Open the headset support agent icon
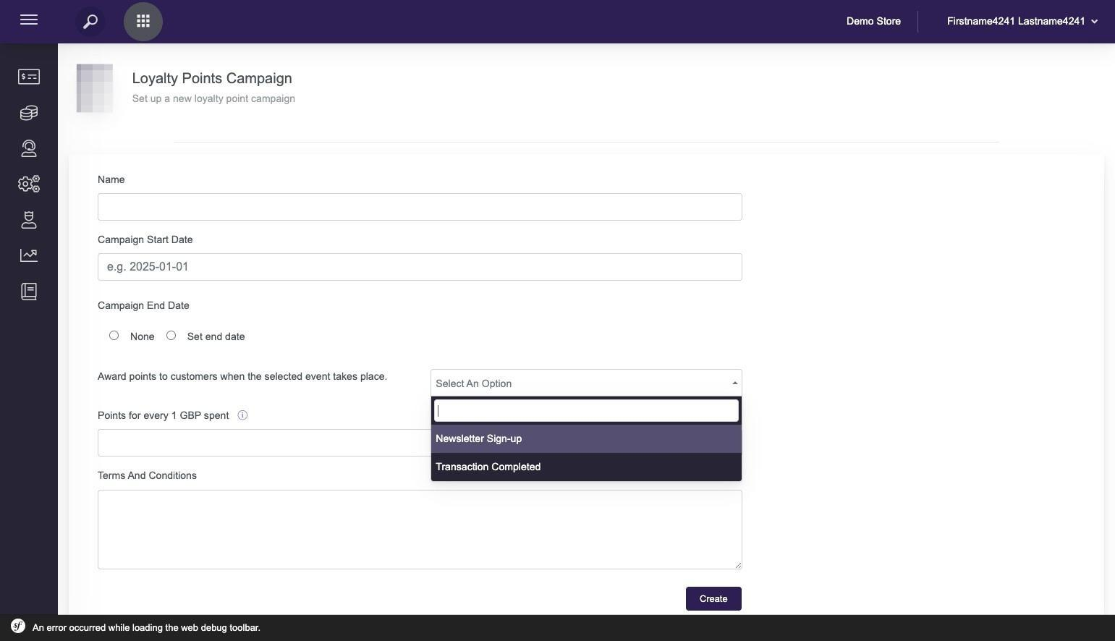Screen dimensions: 1115x641 coord(29,148)
